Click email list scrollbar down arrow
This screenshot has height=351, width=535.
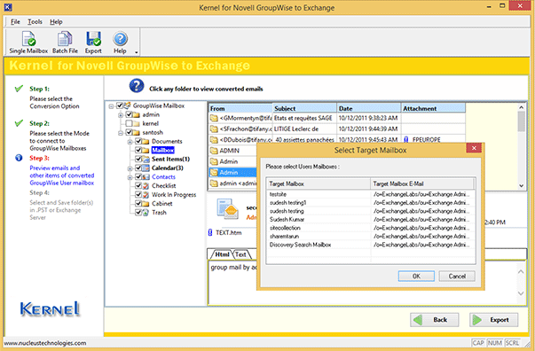[522, 186]
